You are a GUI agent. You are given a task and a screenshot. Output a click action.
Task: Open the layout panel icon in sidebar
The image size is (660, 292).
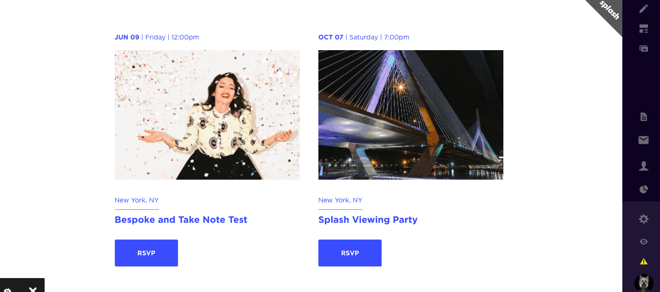[x=643, y=29]
